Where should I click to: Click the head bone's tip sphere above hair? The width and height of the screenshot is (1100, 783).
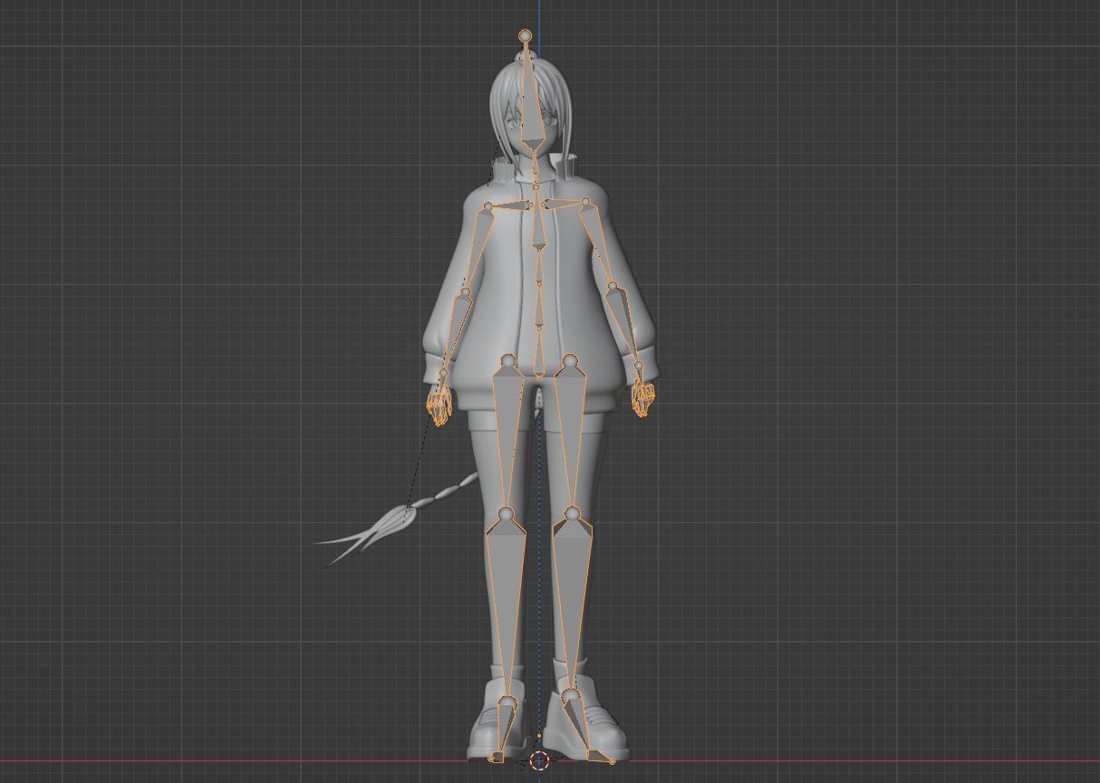[x=526, y=36]
